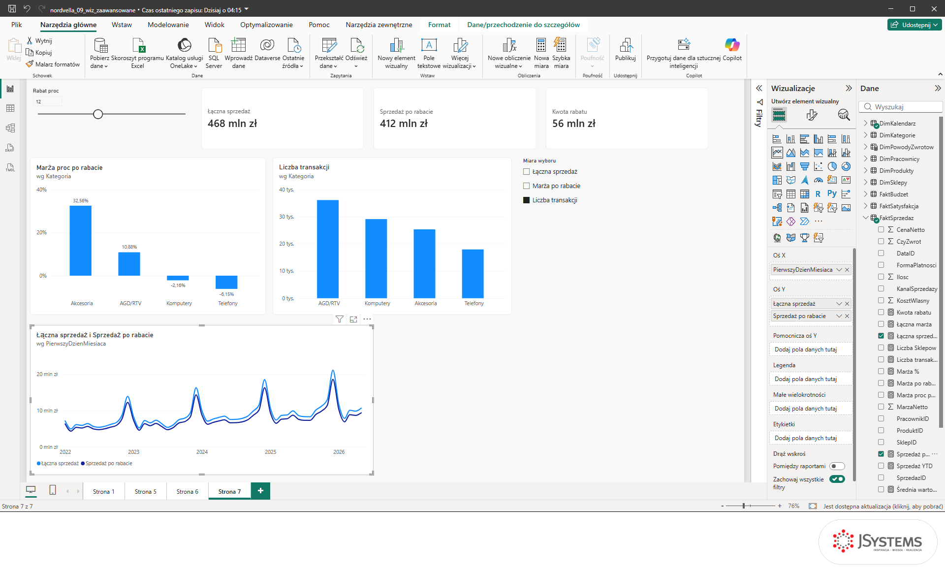Switch to Strona 1 page tab
This screenshot has height=572, width=945.
[103, 491]
